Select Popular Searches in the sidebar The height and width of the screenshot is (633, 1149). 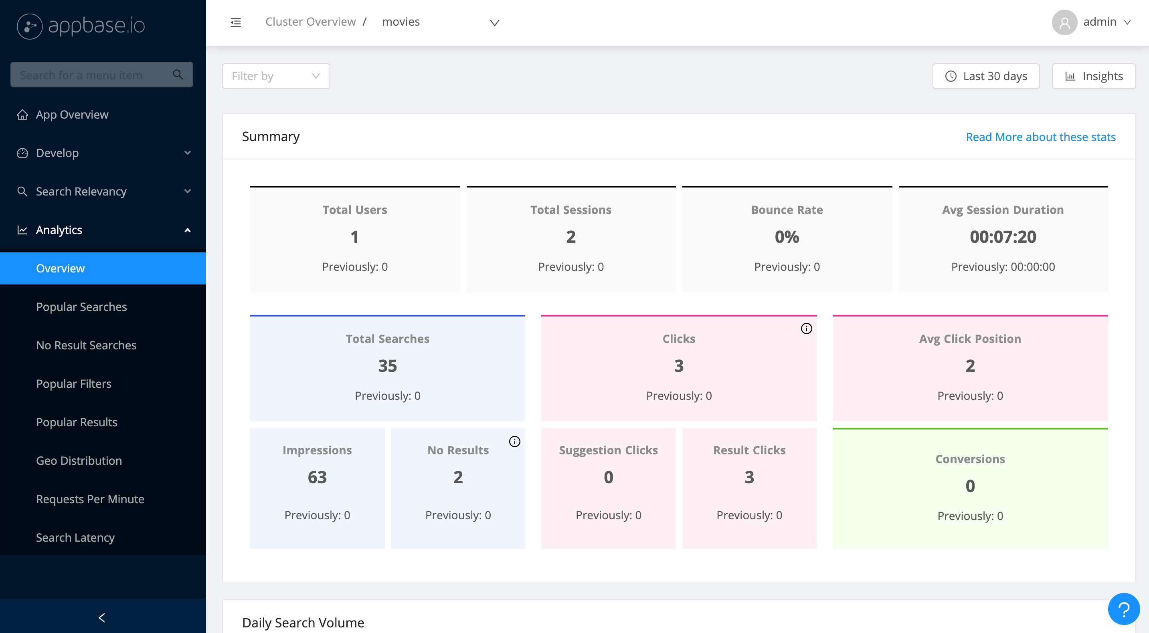[x=81, y=307]
